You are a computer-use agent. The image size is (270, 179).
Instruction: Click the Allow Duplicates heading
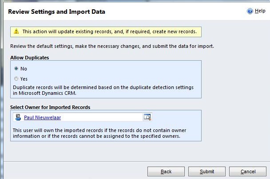coord(29,58)
